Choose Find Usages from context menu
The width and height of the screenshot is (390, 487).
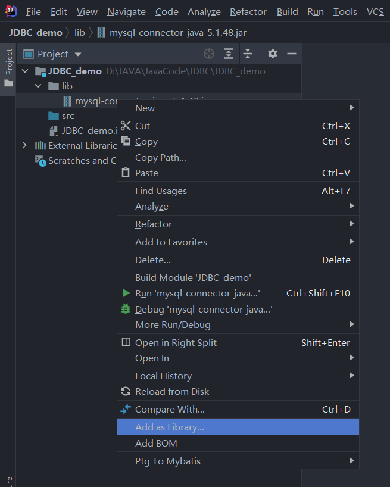tap(238, 191)
